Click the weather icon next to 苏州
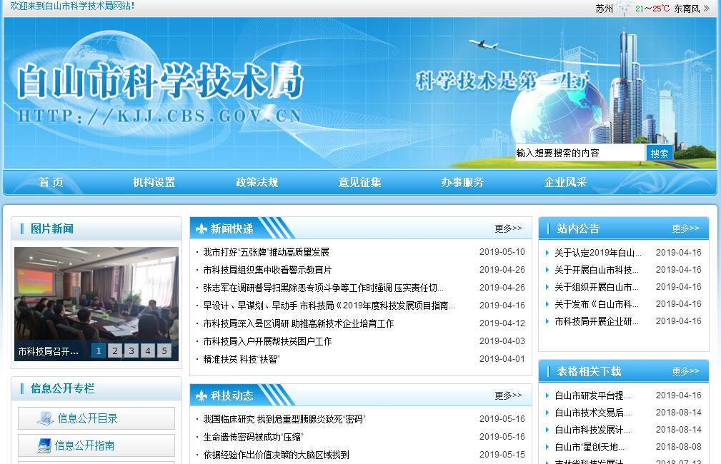Screen dimensions: 721x464 [625, 9]
